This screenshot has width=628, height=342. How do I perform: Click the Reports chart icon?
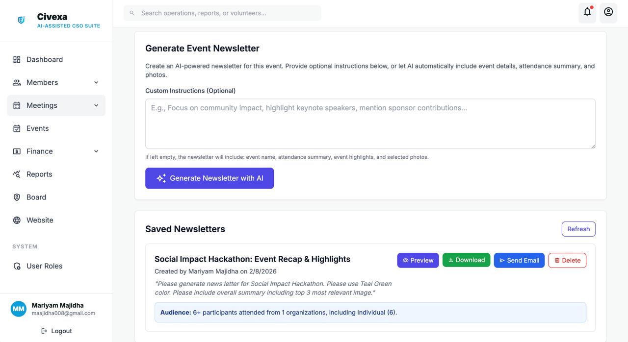pos(17,174)
